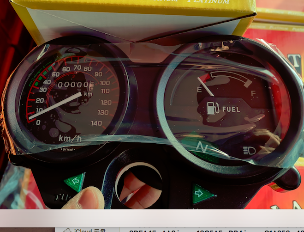This screenshot has width=304, height=232.
Task: Click the round key hole opening
Action: click(138, 183)
